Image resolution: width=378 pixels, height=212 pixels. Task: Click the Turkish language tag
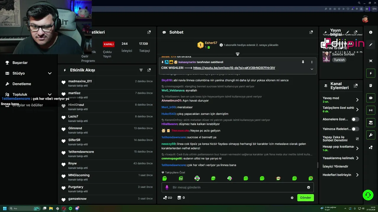point(339,60)
